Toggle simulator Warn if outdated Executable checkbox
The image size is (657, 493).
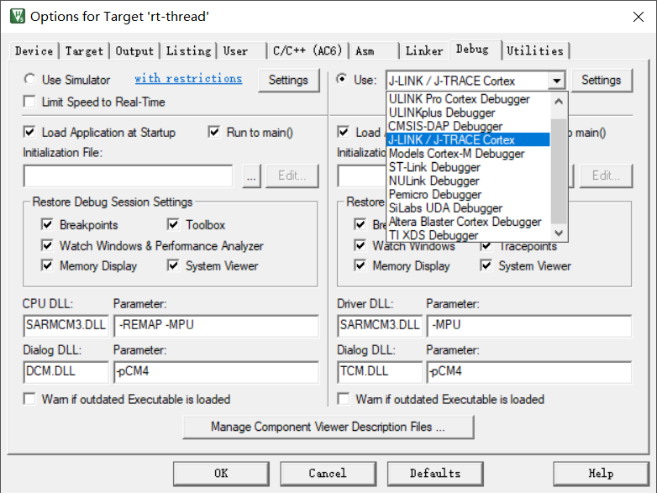(29, 399)
